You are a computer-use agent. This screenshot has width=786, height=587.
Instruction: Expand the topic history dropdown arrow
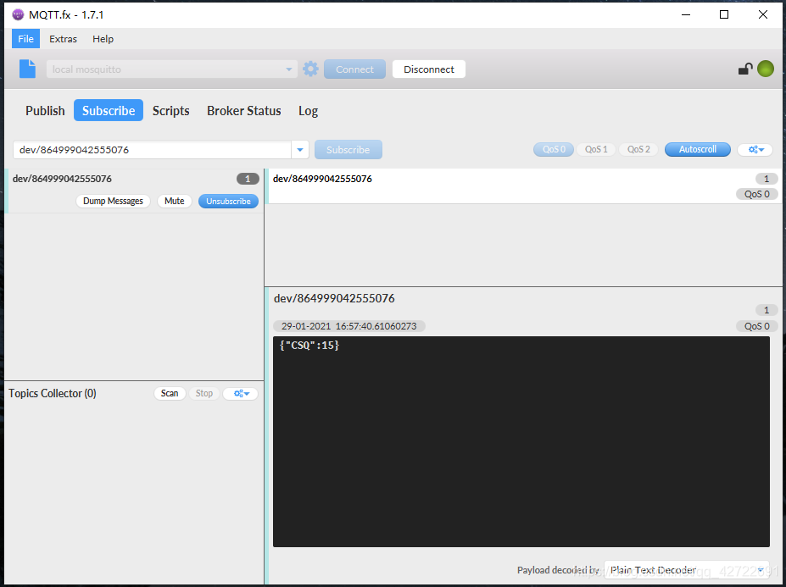pos(300,149)
